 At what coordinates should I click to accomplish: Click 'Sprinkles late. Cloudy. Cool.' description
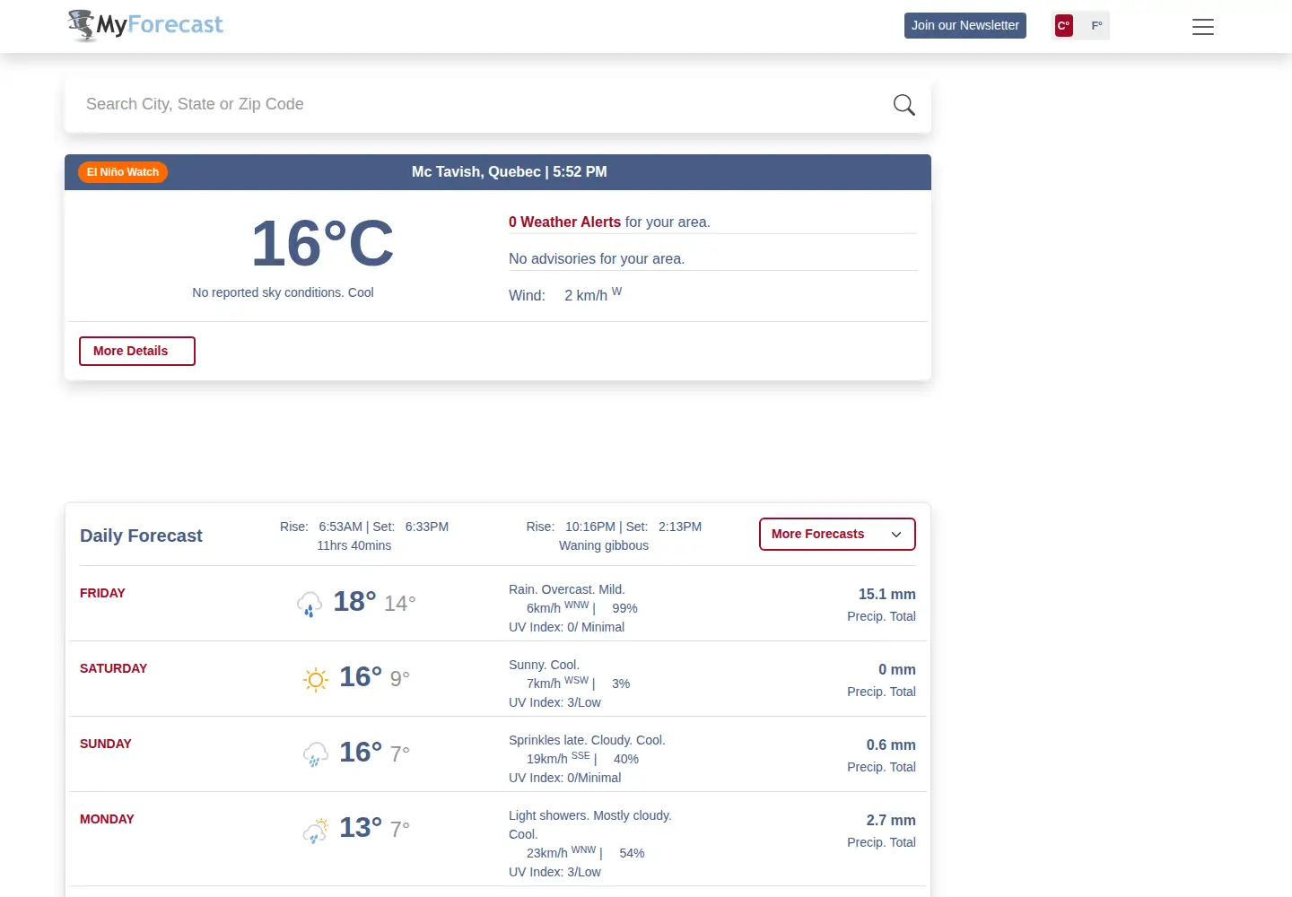point(587,740)
